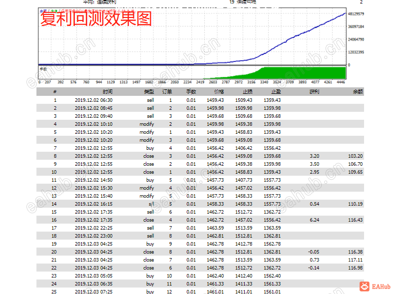This screenshot has height=294, width=395.
Task: Select the time cell 2019.12.02 08:45
Action: pyautogui.click(x=94, y=108)
